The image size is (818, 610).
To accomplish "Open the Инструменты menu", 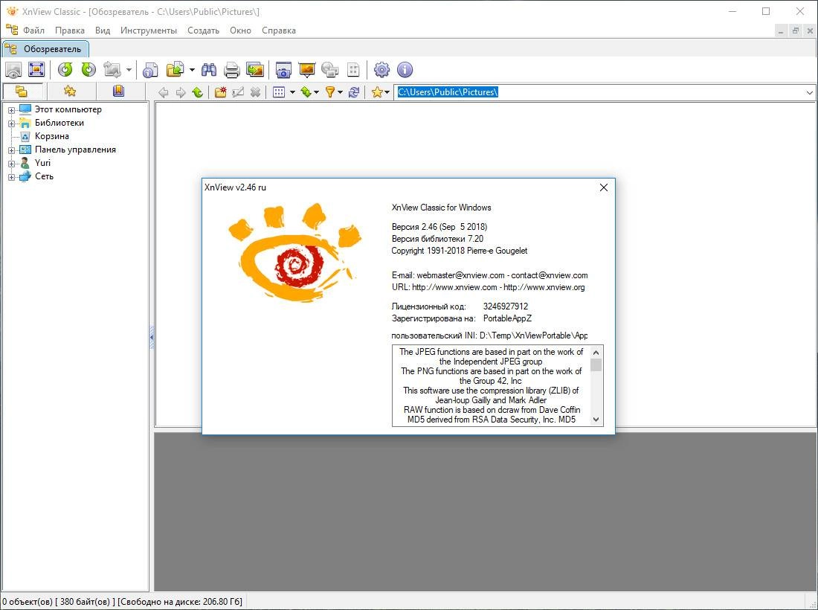I will click(149, 30).
